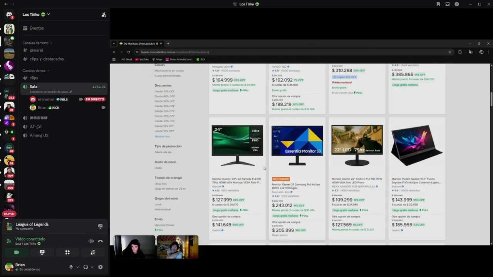Open the purple Steam-like server icon
Viewport: 493px width, 277px height.
coord(9,66)
